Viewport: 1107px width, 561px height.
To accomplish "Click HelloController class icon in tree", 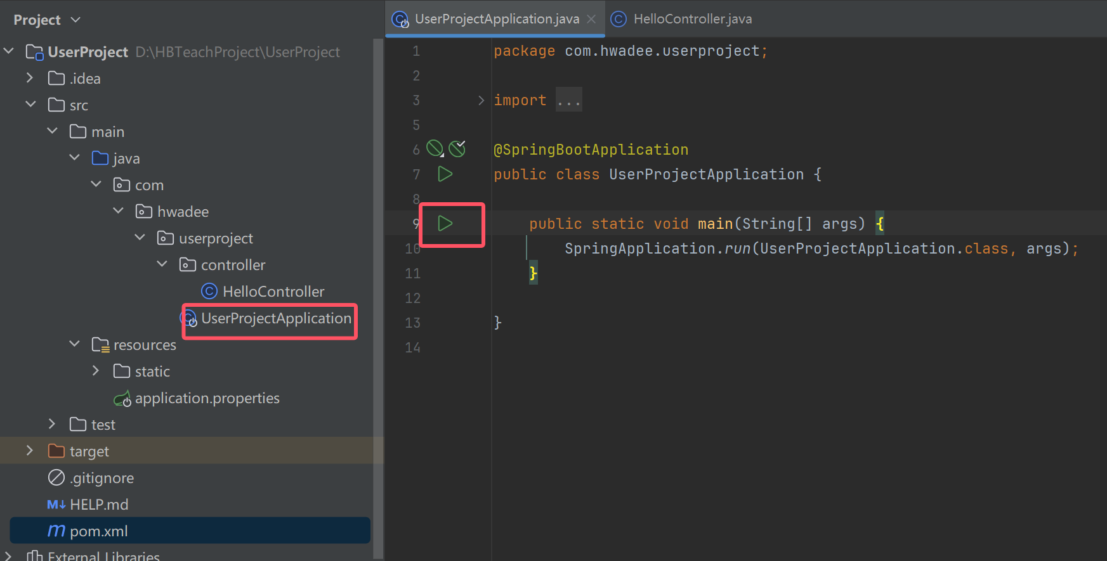I will pos(209,291).
